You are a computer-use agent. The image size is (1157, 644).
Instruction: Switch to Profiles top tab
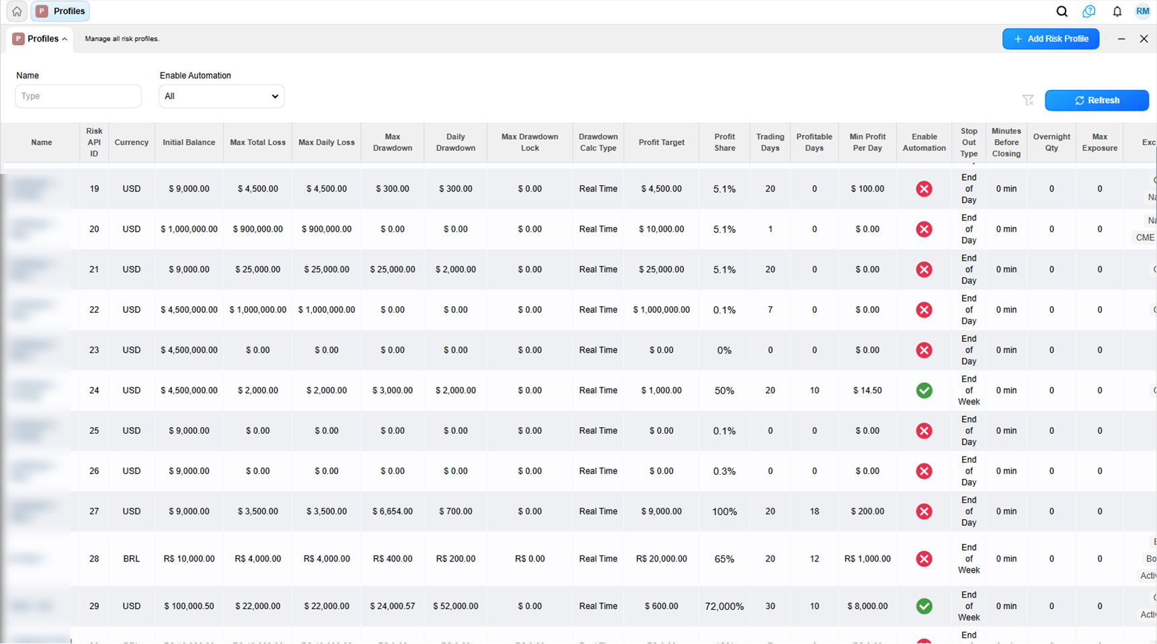[61, 11]
